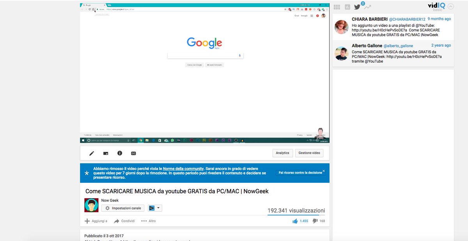Open Alberto Gallone's profile picture
Viewport: 468px width, 241px height.
point(341,53)
